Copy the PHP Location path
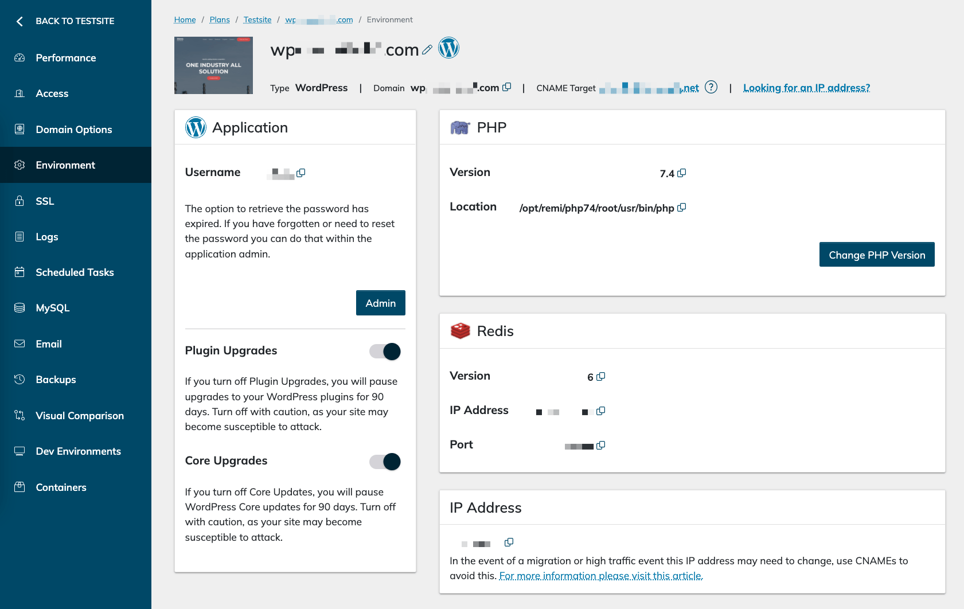 [681, 208]
